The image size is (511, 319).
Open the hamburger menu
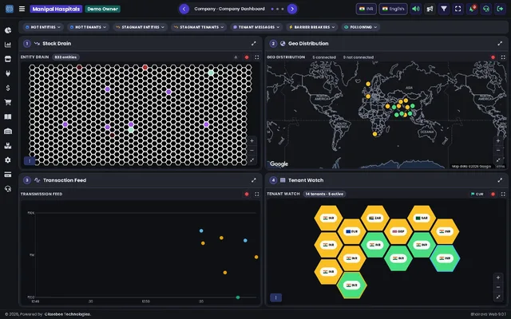point(22,9)
